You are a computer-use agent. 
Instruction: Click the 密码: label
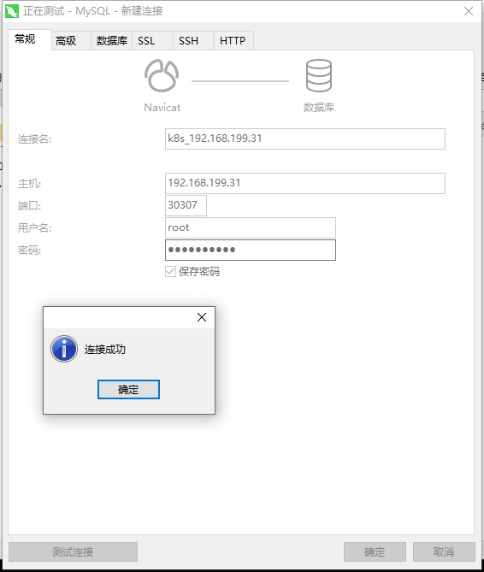click(30, 251)
